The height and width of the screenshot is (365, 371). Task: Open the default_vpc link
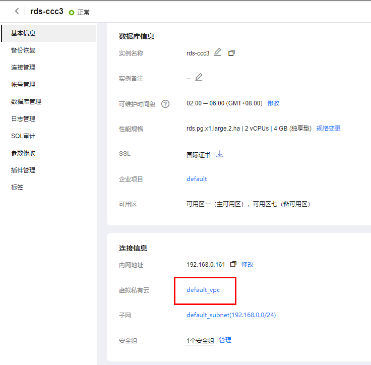[x=203, y=290]
